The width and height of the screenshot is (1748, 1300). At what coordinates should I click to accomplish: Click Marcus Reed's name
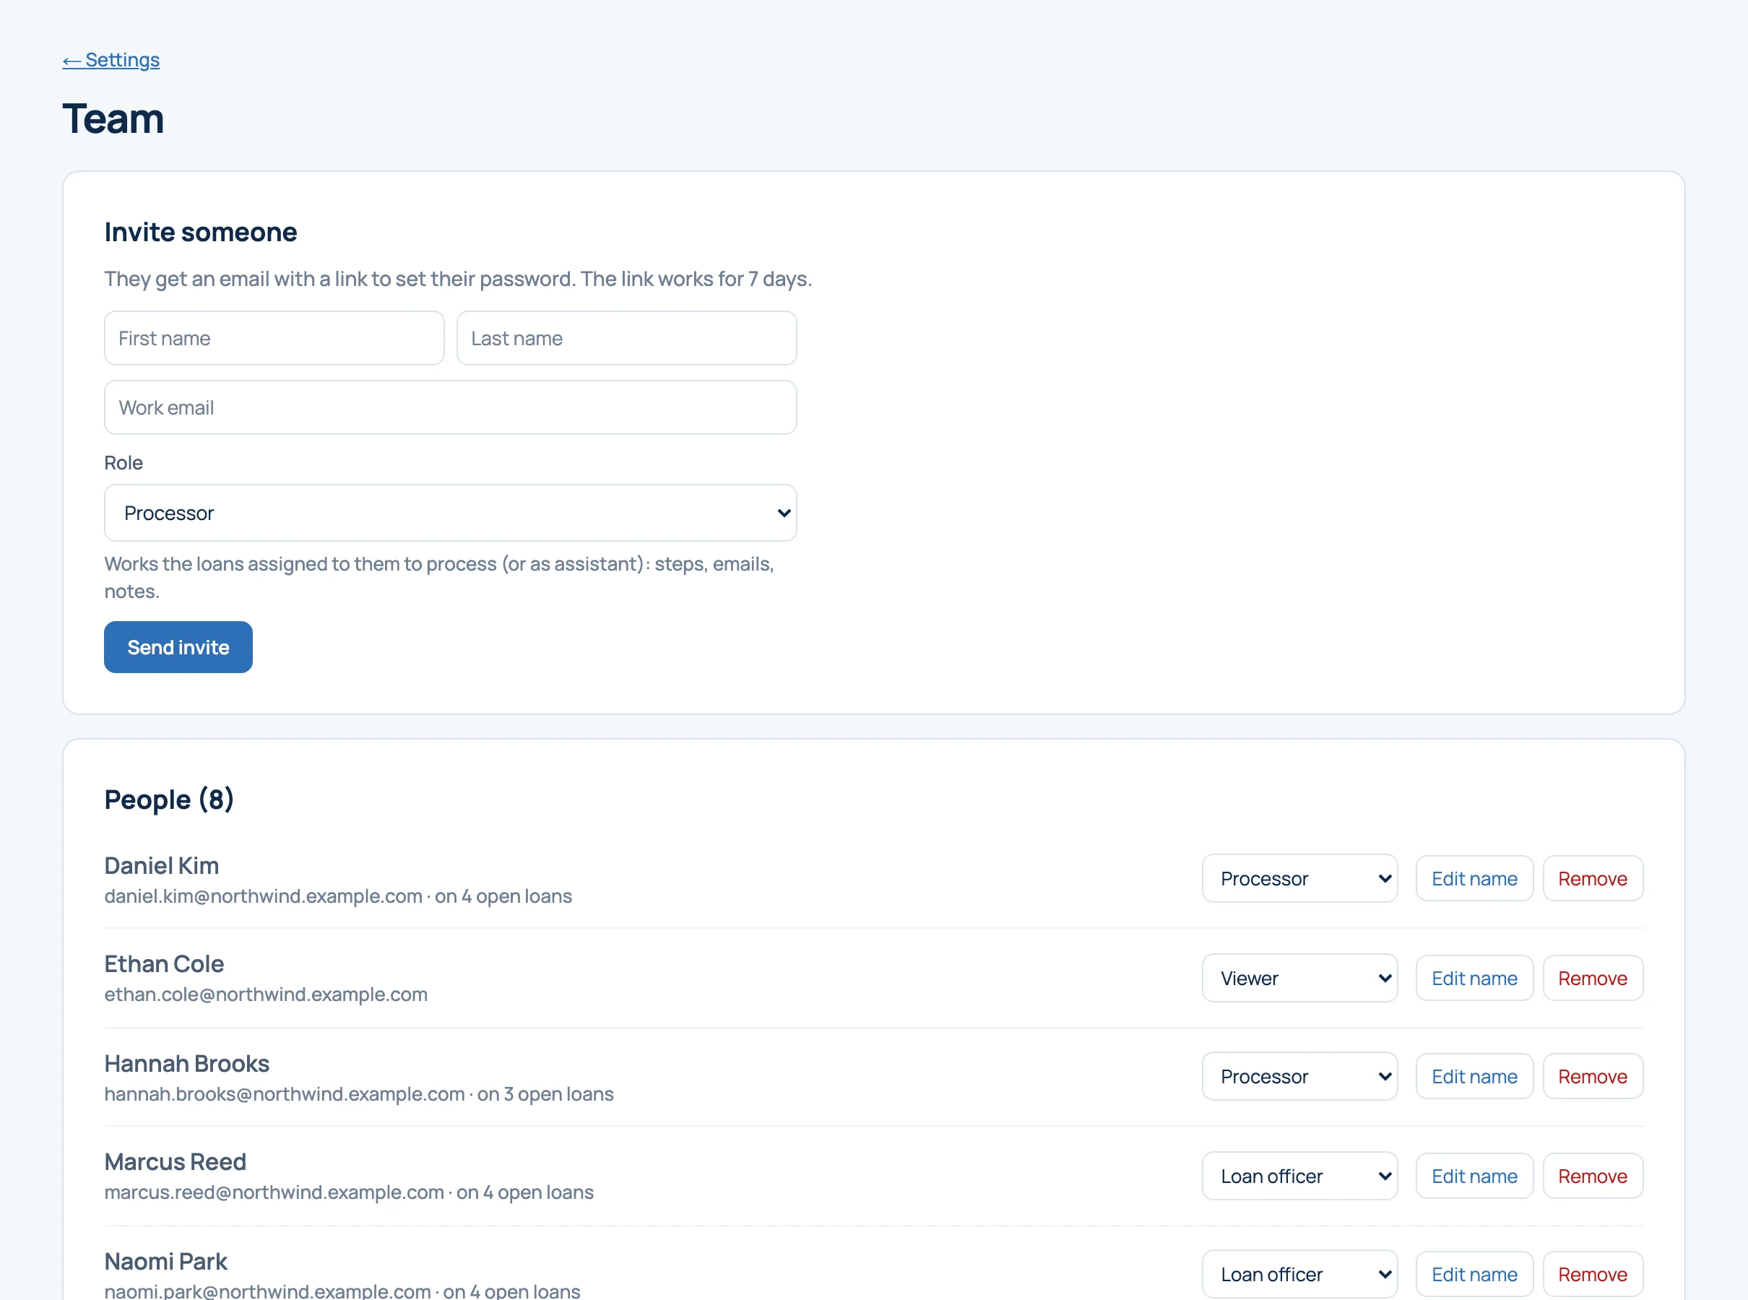coord(175,1162)
